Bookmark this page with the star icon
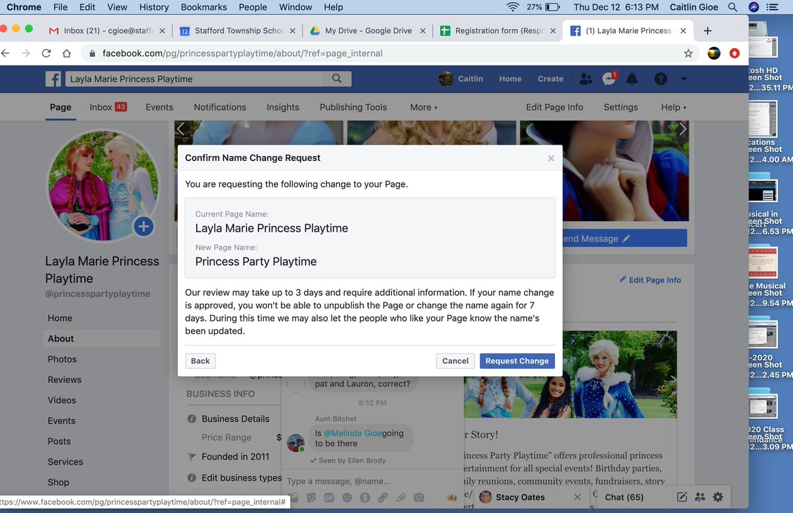This screenshot has height=513, width=793. [x=688, y=53]
